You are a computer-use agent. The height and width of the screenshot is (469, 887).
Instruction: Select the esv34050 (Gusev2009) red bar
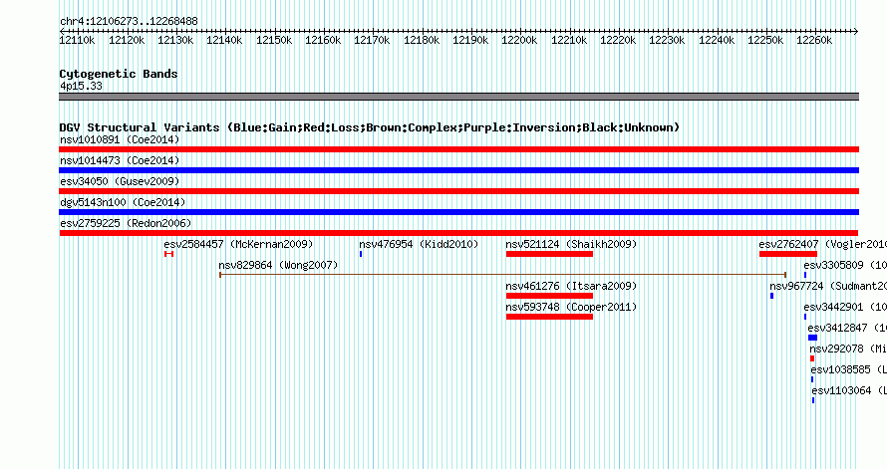458,191
